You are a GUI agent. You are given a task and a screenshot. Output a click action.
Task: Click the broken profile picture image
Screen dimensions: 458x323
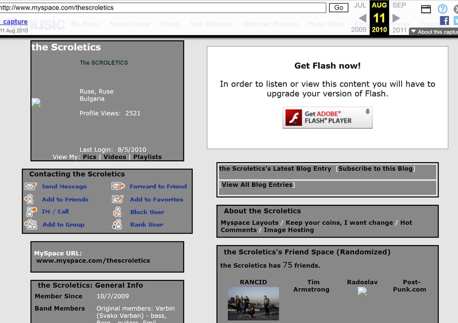[x=36, y=103]
